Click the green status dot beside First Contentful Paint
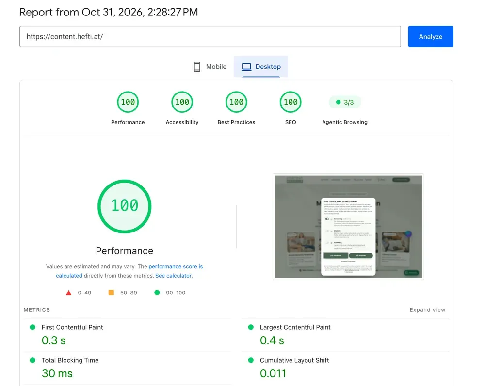485x386 pixels. (32, 327)
